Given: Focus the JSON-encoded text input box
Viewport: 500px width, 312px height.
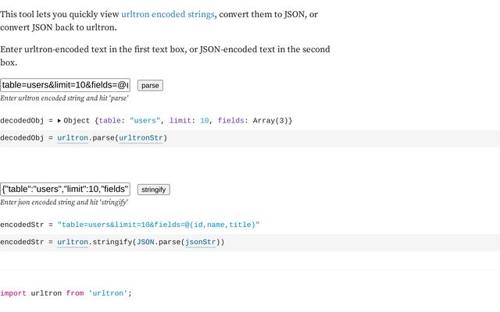Looking at the screenshot, I should [x=66, y=189].
